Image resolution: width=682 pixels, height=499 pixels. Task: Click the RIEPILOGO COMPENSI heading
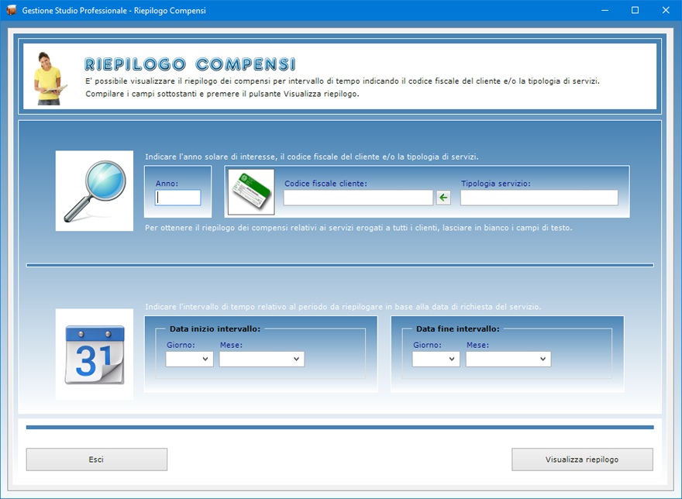(x=190, y=64)
